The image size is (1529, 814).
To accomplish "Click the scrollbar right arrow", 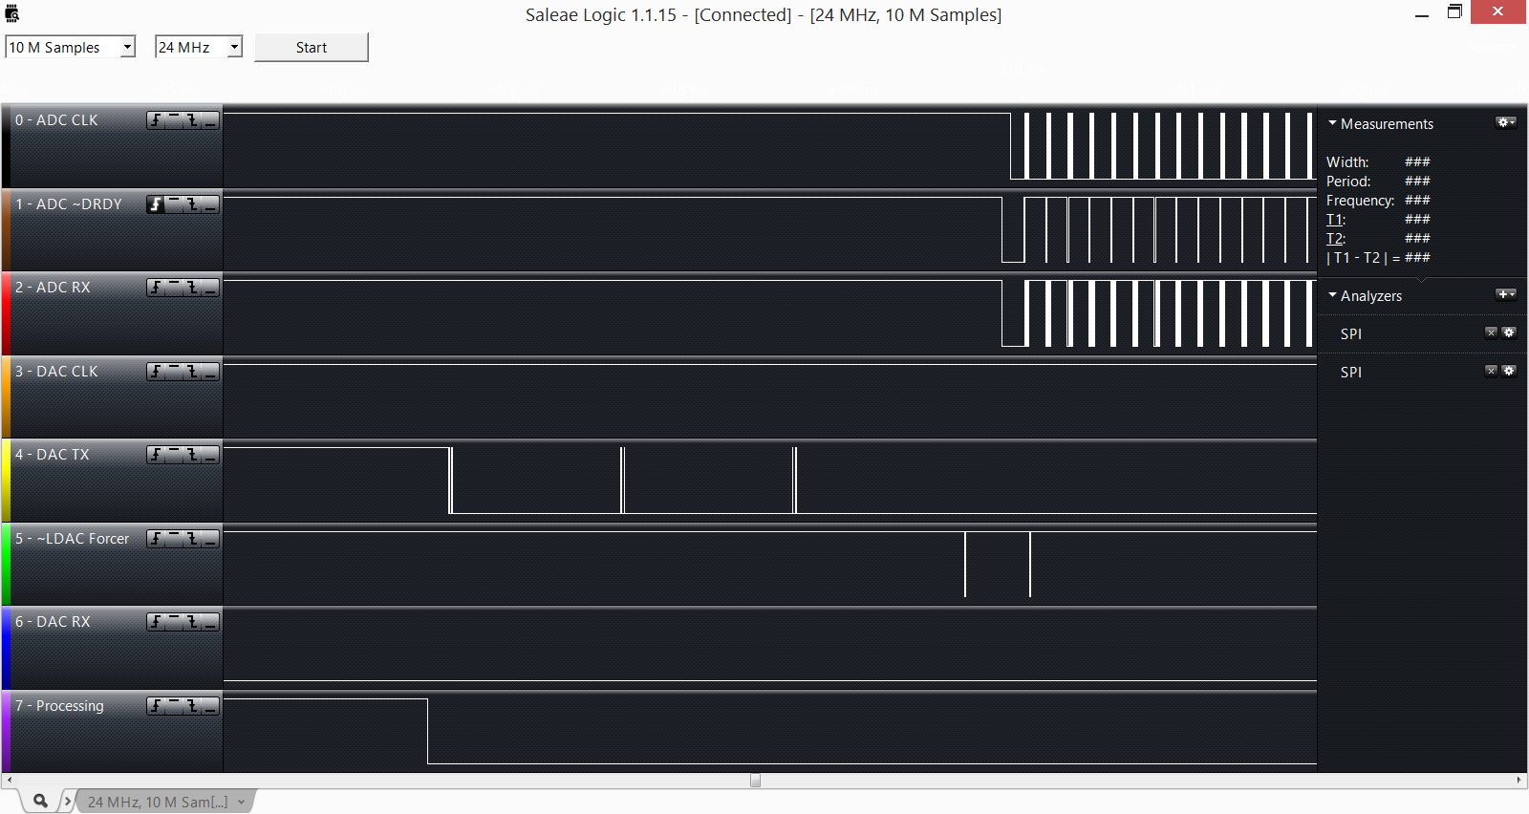I will pos(1519,781).
